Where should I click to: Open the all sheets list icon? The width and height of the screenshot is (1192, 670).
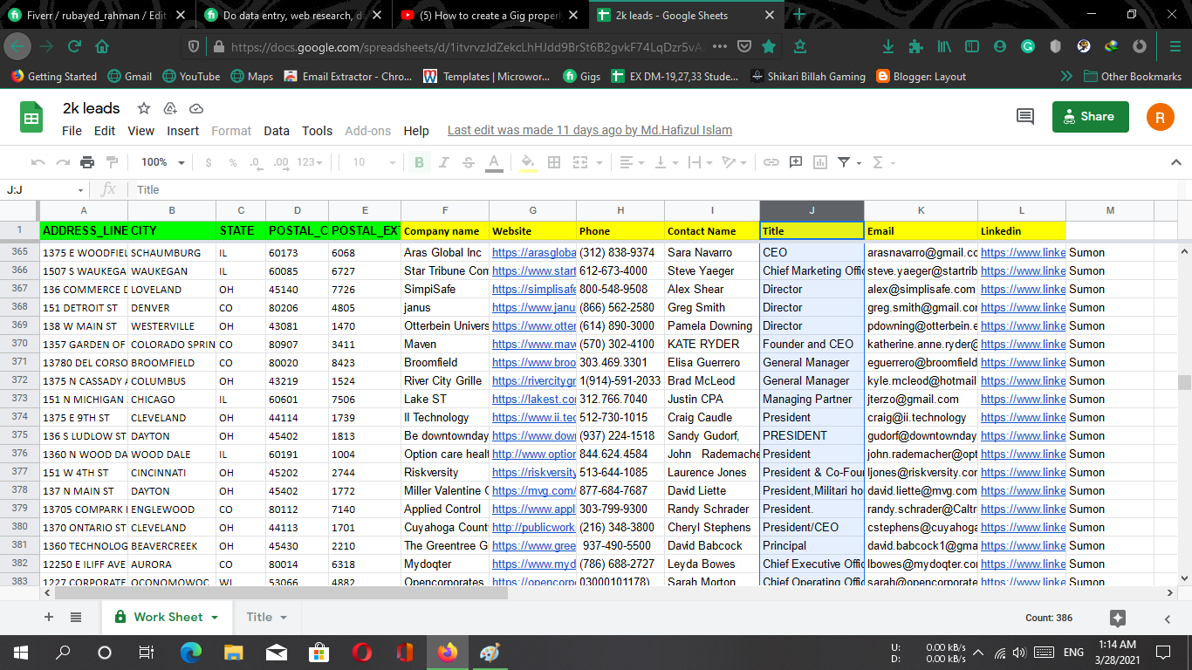pyautogui.click(x=76, y=617)
